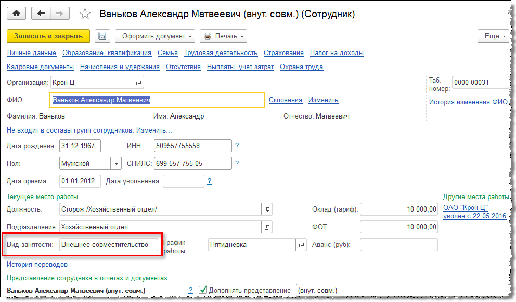Open the История переводов link

coord(37,265)
